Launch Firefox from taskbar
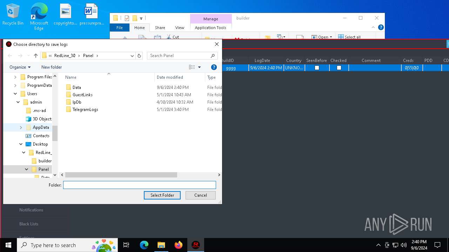This screenshot has width=449, height=252. [178, 245]
